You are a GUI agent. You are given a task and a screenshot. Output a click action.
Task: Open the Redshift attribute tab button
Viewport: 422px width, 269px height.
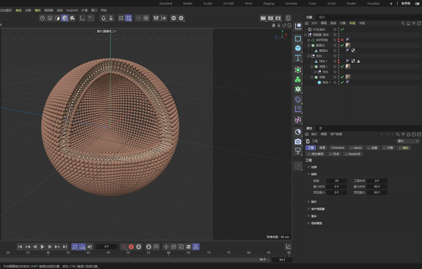coord(353,154)
